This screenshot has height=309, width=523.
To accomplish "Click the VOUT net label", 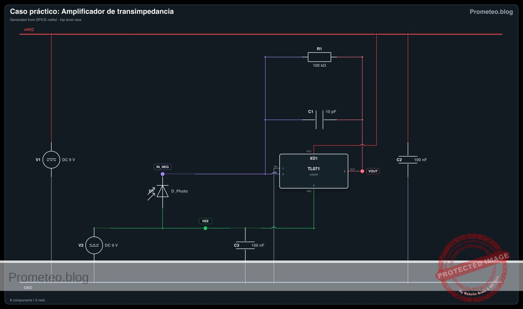I will 373,171.
